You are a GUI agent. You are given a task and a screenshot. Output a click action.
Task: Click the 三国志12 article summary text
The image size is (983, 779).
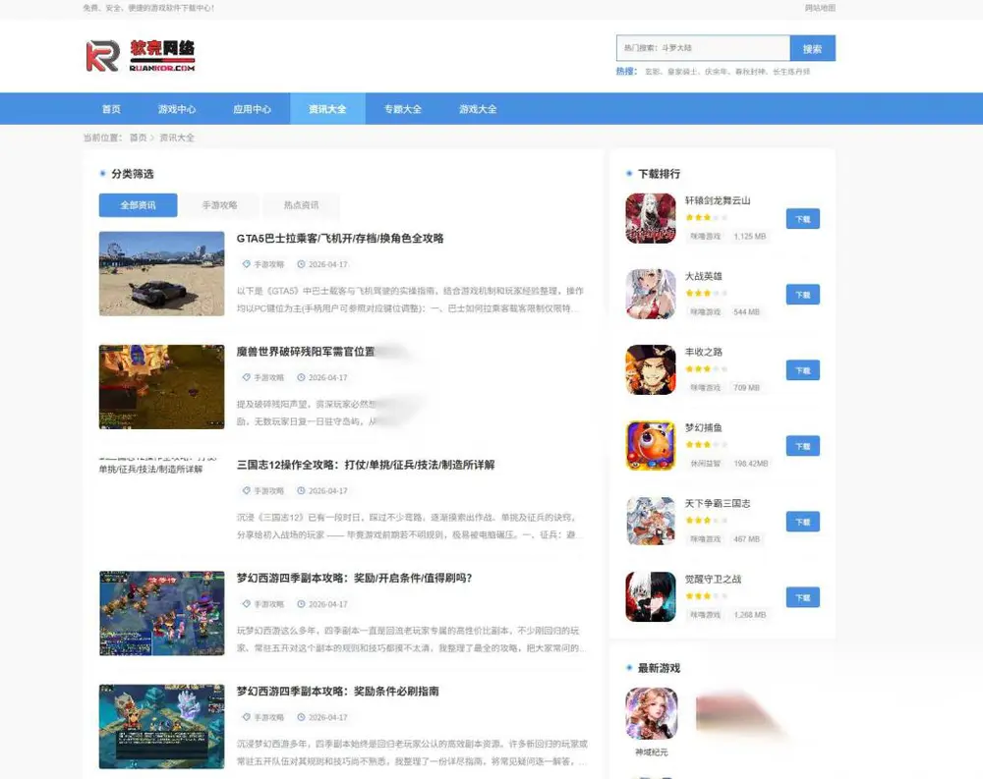coord(411,527)
